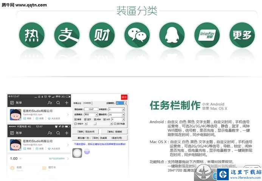This screenshot has height=181, width=262.
Task: Open the 运营商名 carrier name dropdown
Action: [91, 115]
